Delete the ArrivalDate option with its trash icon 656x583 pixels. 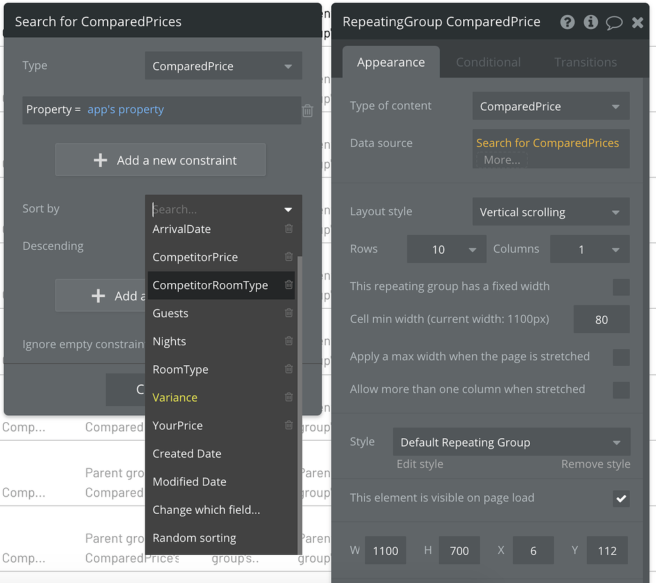pyautogui.click(x=288, y=229)
